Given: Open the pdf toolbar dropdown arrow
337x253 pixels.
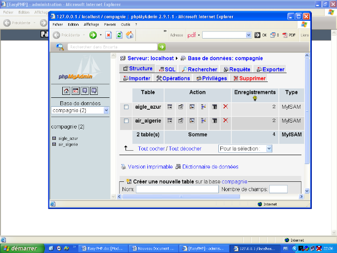Looking at the screenshot, I should point(199,35).
